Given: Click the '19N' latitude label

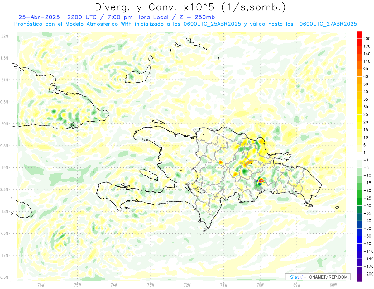Looking at the screenshot, I should point(5,167).
